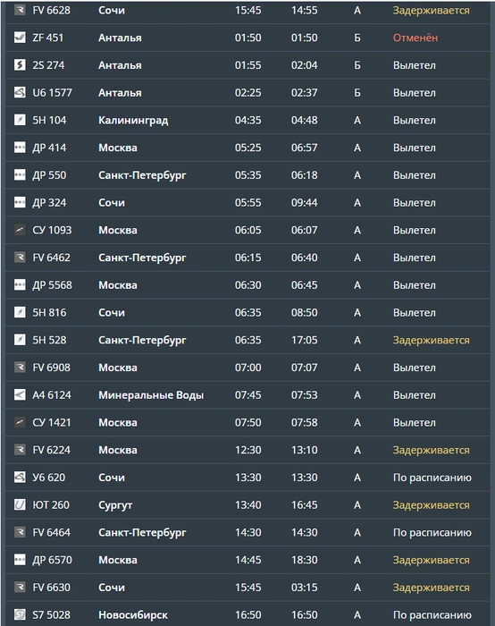Screen dimensions: 495x626
Task: Click S7 logo beside S7 5028
Action: (20, 615)
